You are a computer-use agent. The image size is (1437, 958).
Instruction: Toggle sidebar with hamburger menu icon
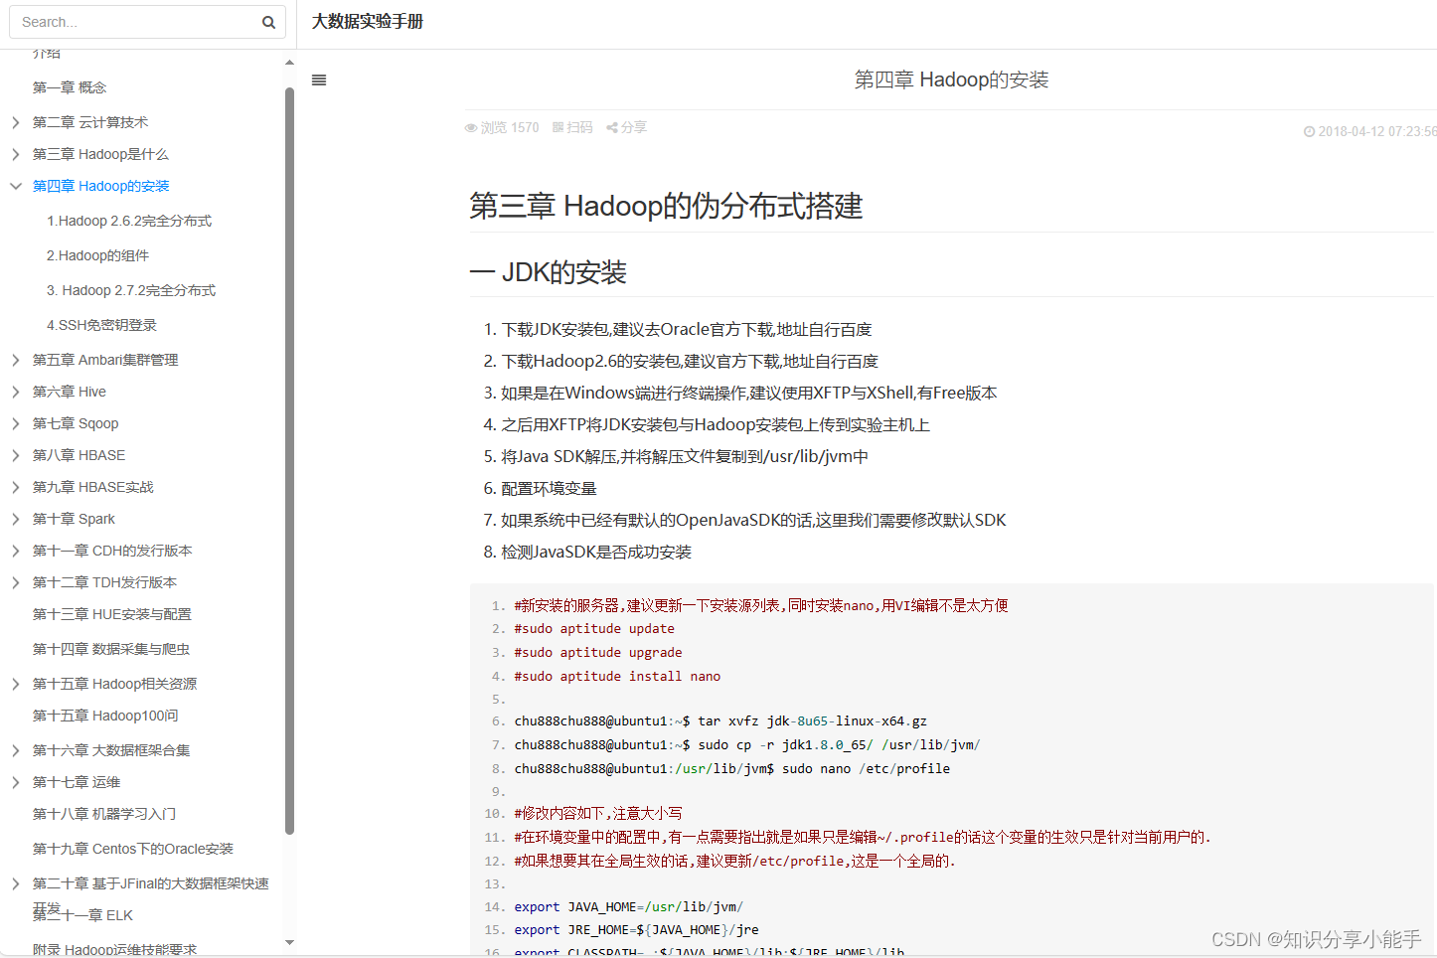click(319, 80)
